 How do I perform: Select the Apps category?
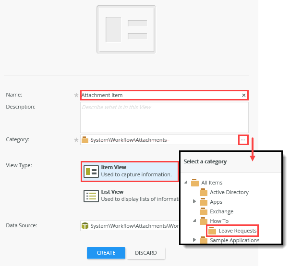tap(216, 202)
